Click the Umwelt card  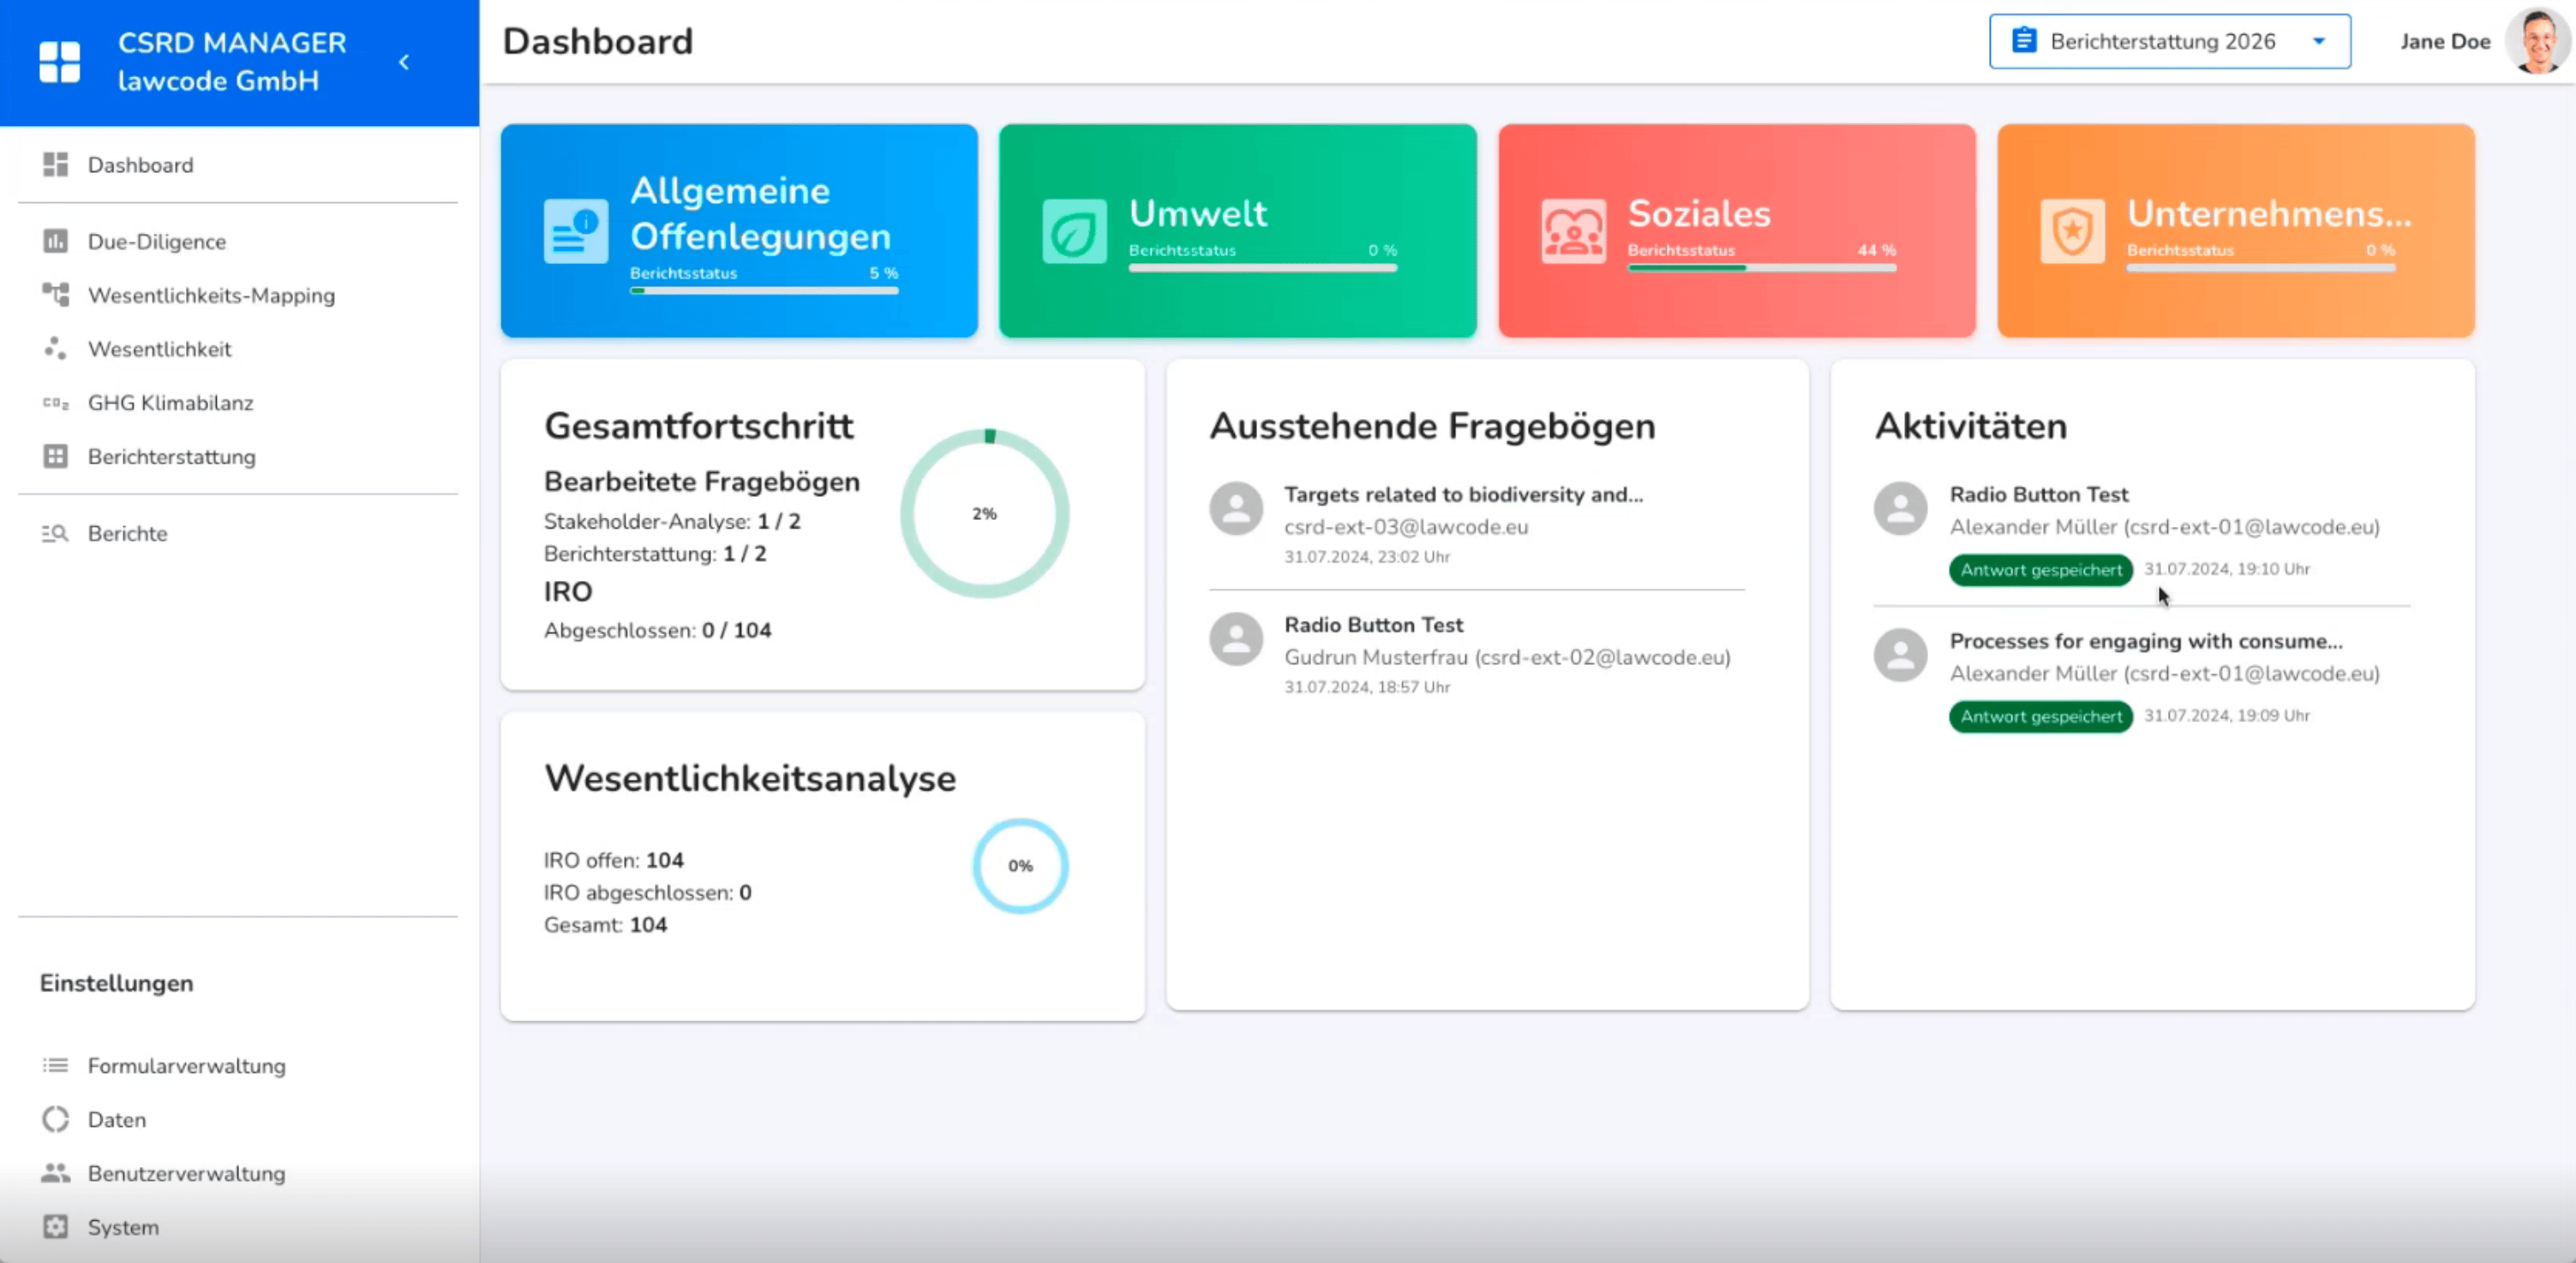coord(1237,230)
